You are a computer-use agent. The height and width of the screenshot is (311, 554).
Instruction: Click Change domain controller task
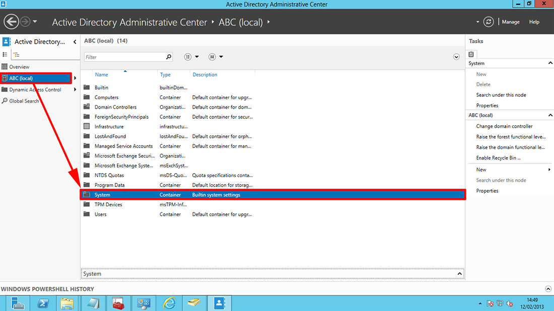point(504,126)
